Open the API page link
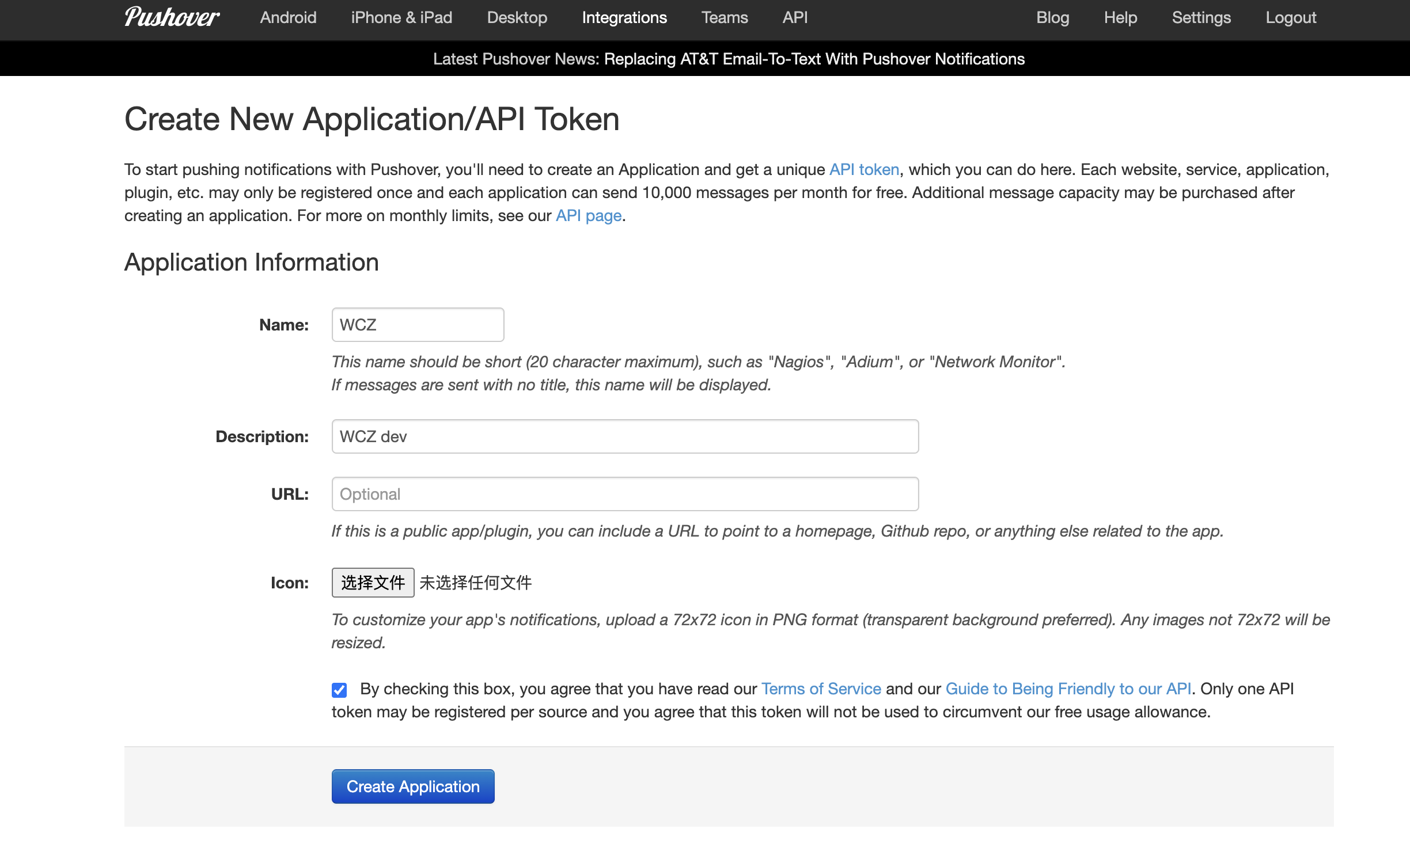This screenshot has width=1410, height=844. 588,215
